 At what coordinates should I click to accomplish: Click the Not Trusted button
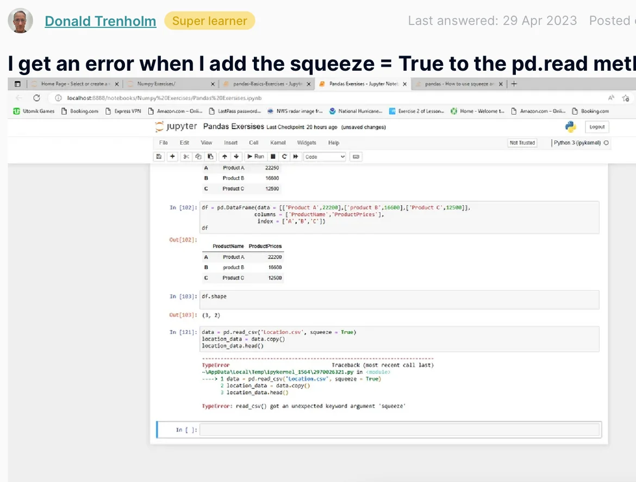[522, 143]
